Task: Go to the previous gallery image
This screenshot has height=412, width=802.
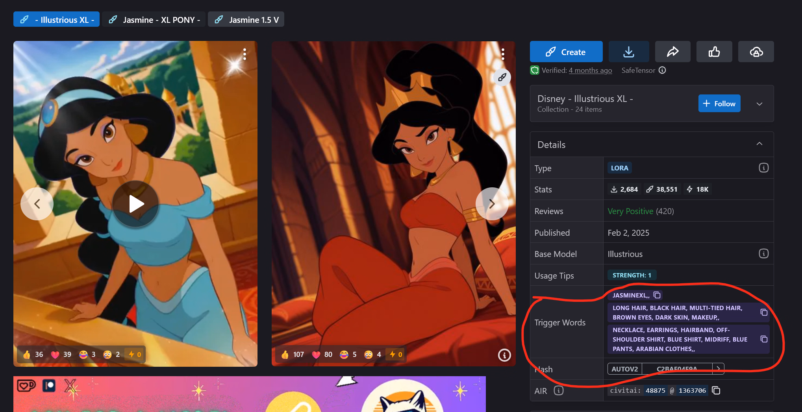Action: point(37,204)
